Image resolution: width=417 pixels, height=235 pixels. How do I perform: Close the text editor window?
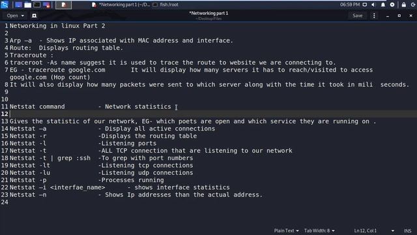pos(410,16)
